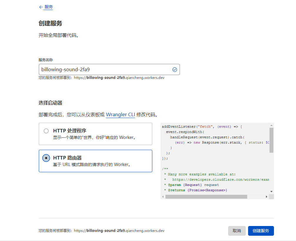Viewport: 296px width, 241px height.
Task: Click the 创建服务 page heading
Action: coord(50,23)
